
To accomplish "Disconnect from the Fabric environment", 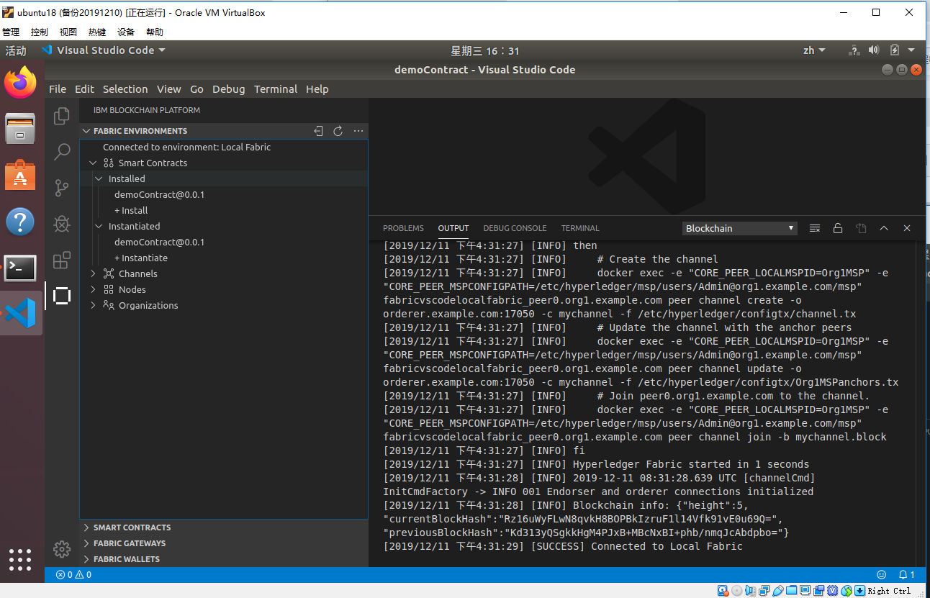I will pyautogui.click(x=319, y=131).
